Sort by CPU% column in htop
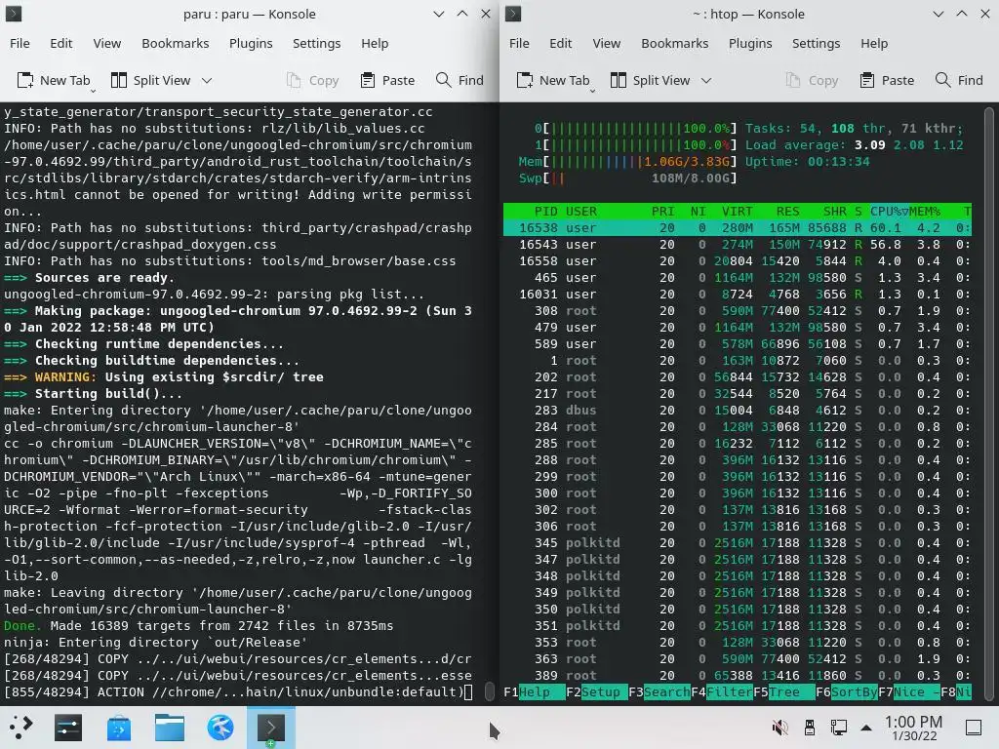This screenshot has height=749, width=999. [890, 212]
